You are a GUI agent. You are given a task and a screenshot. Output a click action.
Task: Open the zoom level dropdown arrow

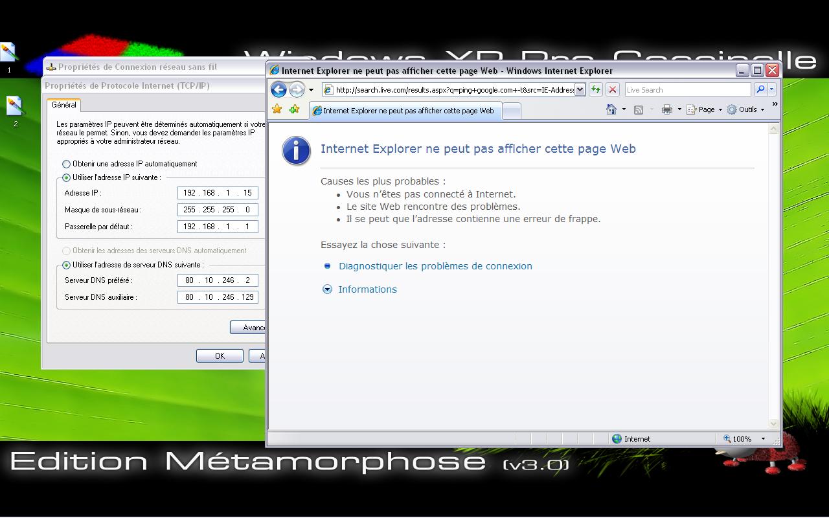click(x=763, y=439)
